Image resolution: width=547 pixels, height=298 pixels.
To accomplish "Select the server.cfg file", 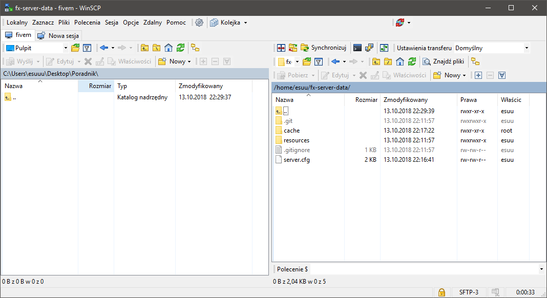I will (x=297, y=160).
